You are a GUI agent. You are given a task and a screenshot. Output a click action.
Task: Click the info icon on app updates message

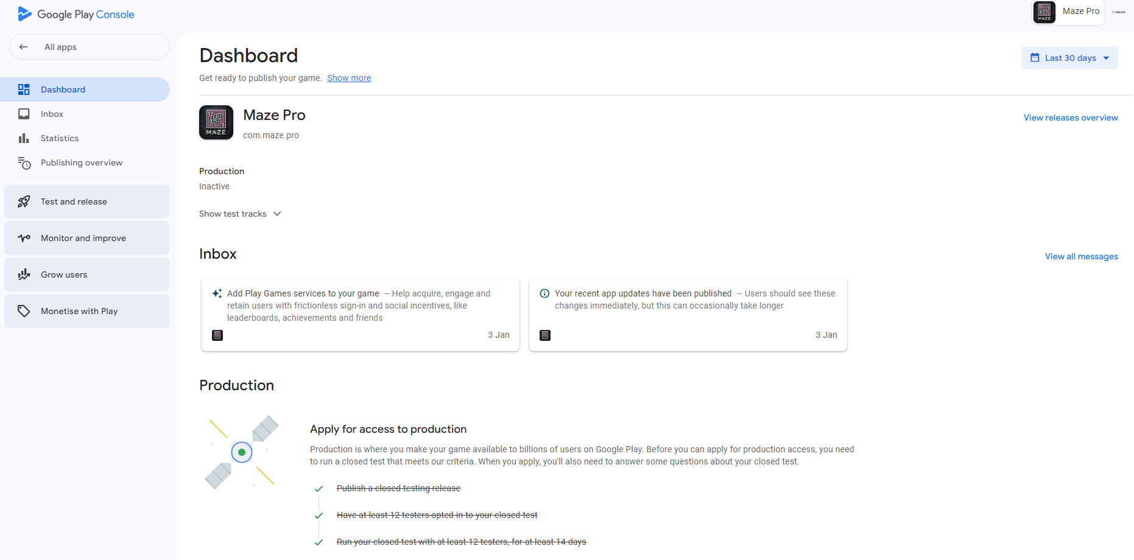pos(544,293)
